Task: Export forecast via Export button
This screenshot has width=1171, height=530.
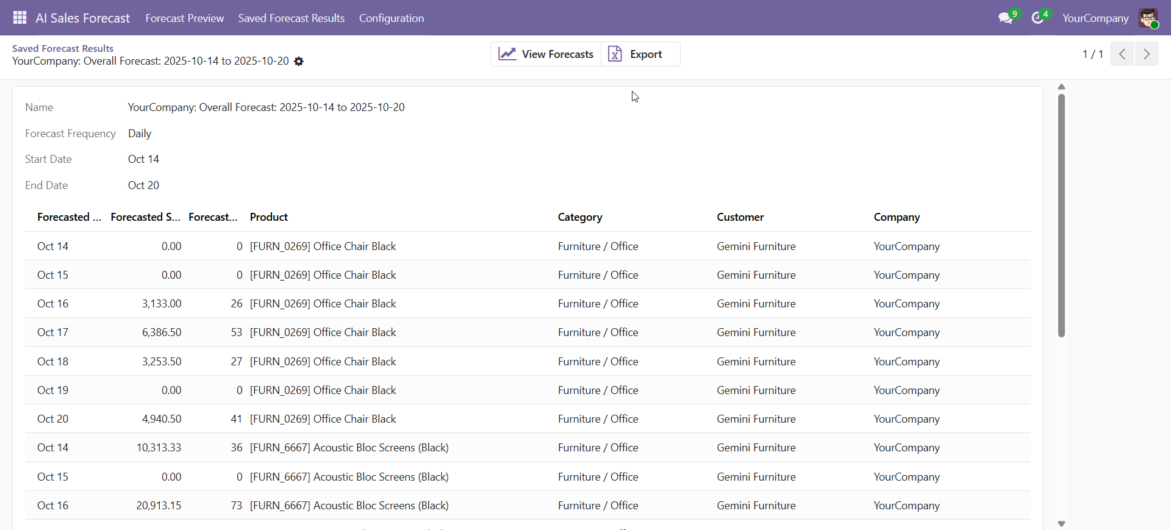Action: [640, 54]
